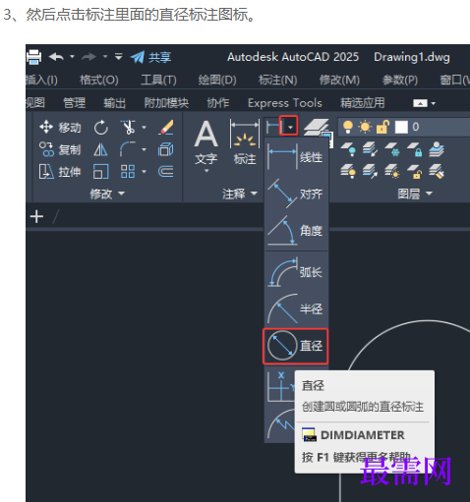Choose 角度 angular dimension from list
470x502 pixels.
click(296, 231)
